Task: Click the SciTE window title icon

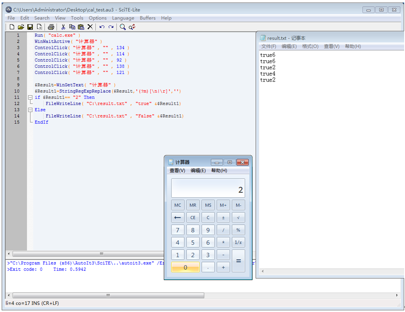Action: click(x=9, y=10)
